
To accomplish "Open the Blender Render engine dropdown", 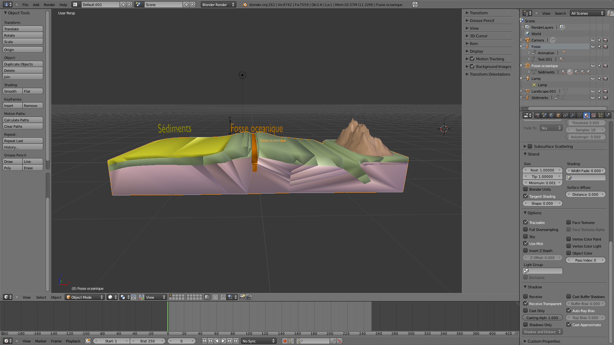I will pyautogui.click(x=218, y=4).
